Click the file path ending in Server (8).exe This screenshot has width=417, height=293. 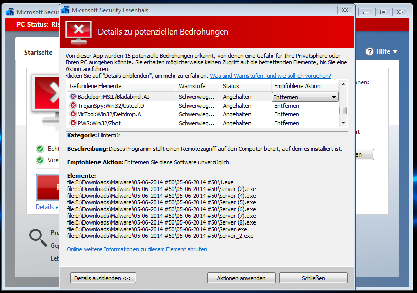(161, 222)
